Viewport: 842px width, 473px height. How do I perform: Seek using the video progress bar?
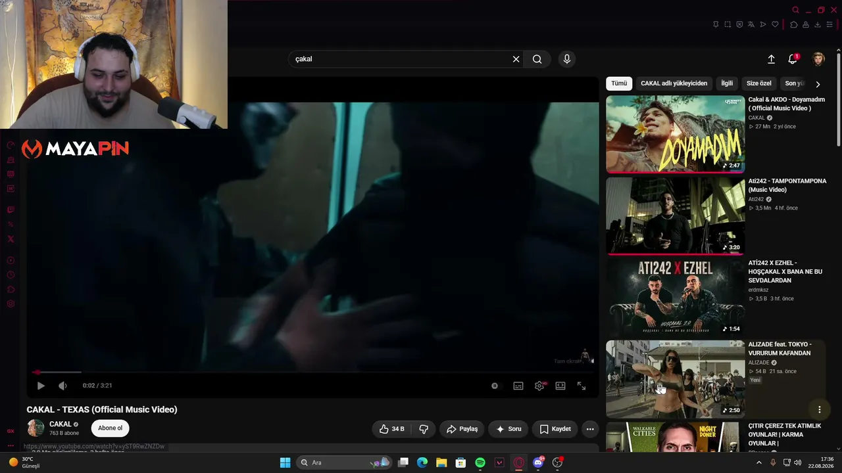[313, 372]
